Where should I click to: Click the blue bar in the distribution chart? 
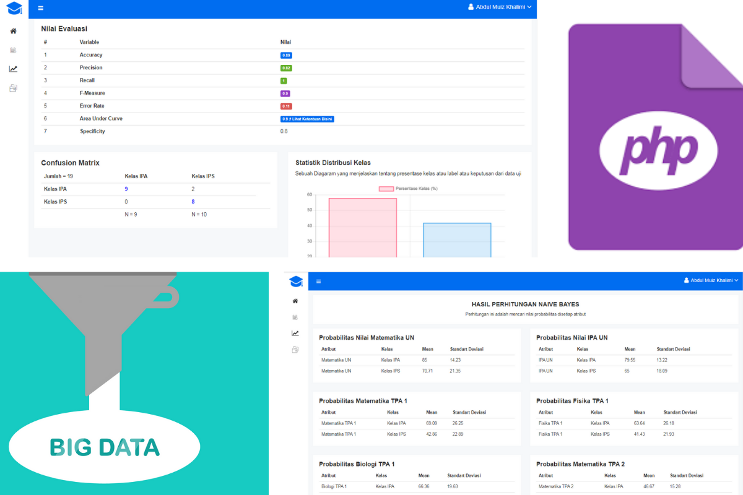pyautogui.click(x=457, y=240)
